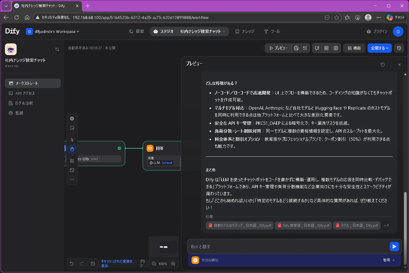The image size is (409, 273).
Task: Expand the +1 additional citations
Action: pyautogui.click(x=386, y=226)
